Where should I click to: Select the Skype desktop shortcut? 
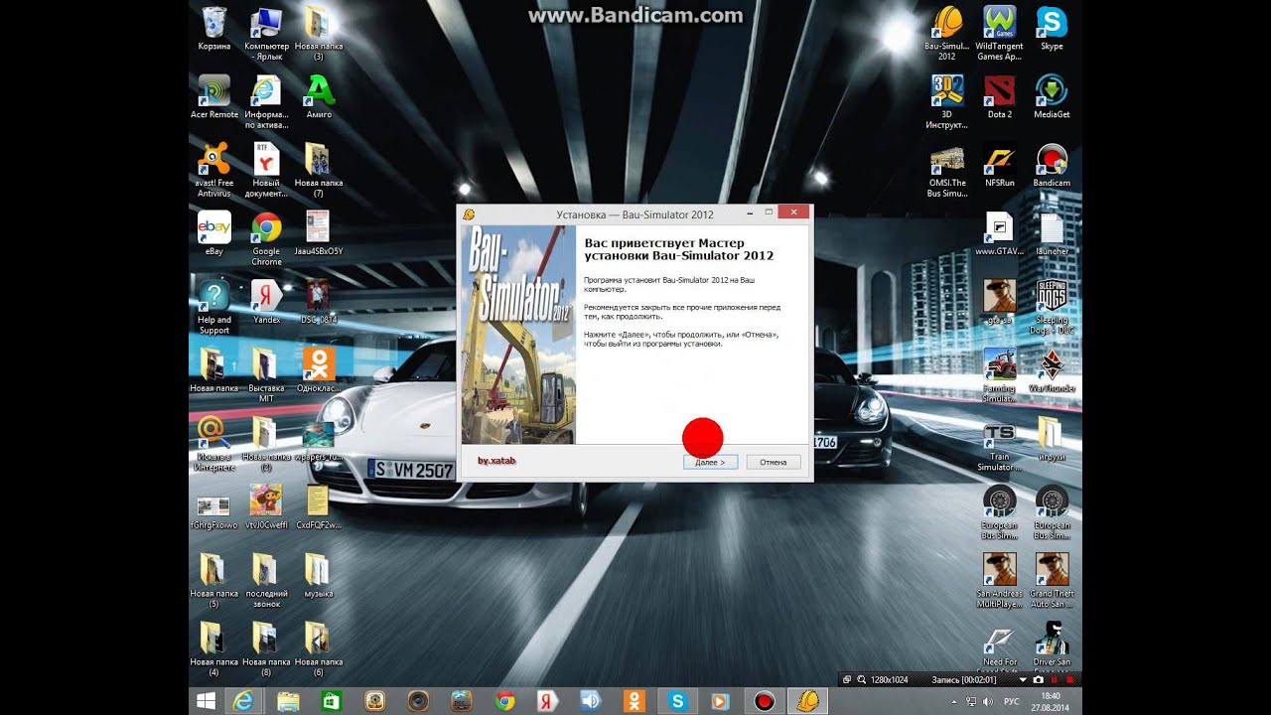coord(1052,29)
